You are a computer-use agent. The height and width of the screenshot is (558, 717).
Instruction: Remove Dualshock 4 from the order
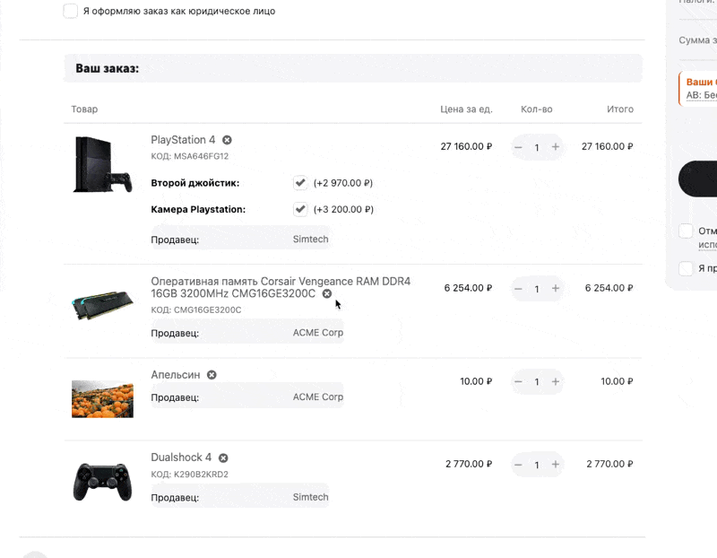pyautogui.click(x=223, y=458)
